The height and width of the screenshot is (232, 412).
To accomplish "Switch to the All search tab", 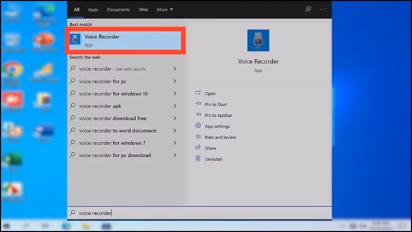I will pyautogui.click(x=76, y=9).
